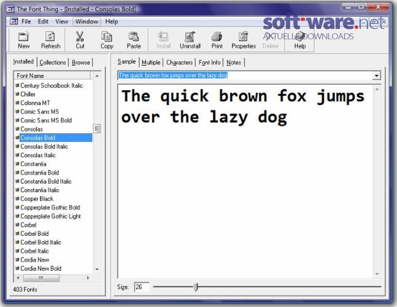Open the Edit menu

[43, 21]
